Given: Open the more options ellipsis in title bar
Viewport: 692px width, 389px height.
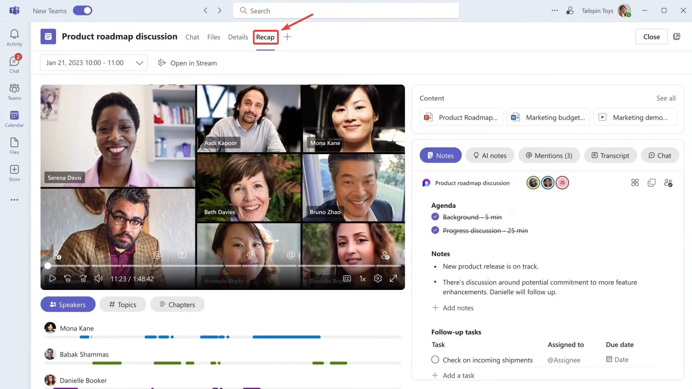Looking at the screenshot, I should click(555, 11).
